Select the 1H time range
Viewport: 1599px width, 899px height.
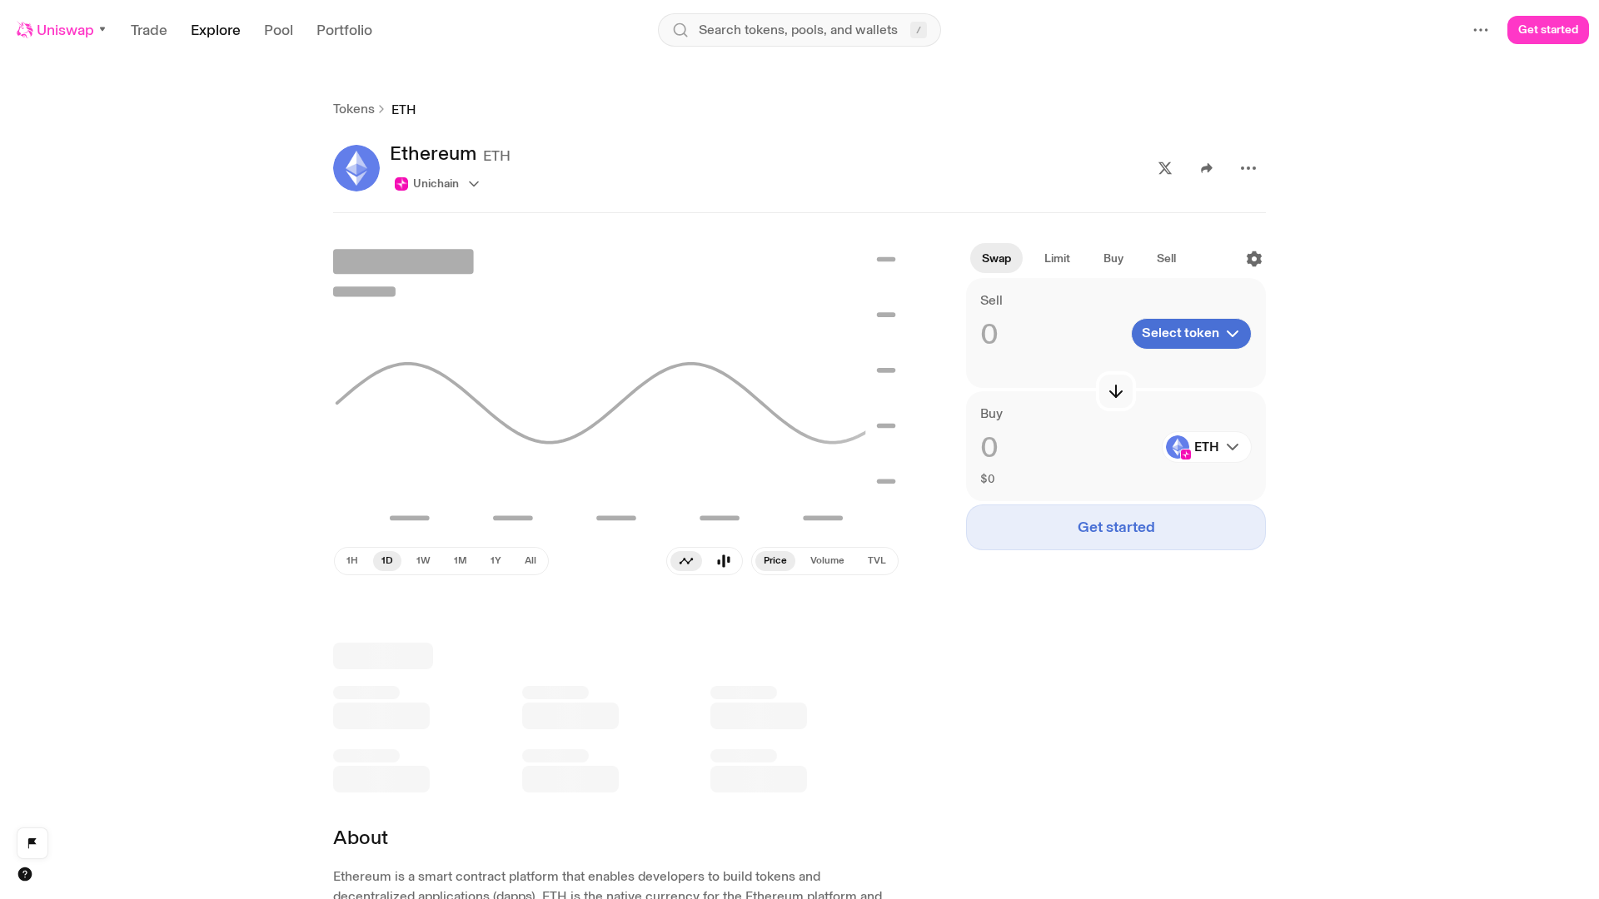click(352, 561)
